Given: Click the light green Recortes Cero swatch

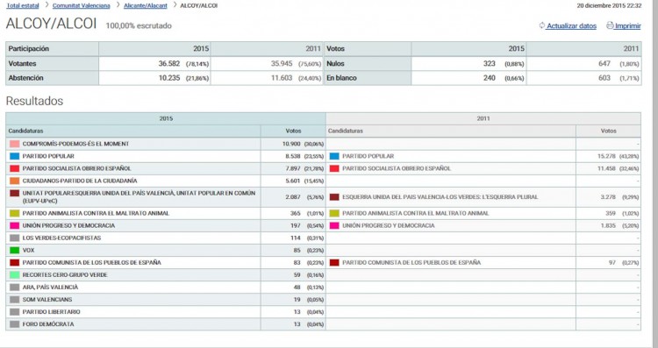Looking at the screenshot, I should [x=15, y=275].
